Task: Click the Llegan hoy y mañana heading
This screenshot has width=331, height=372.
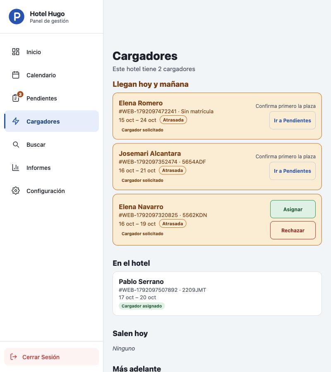Action: [x=151, y=84]
